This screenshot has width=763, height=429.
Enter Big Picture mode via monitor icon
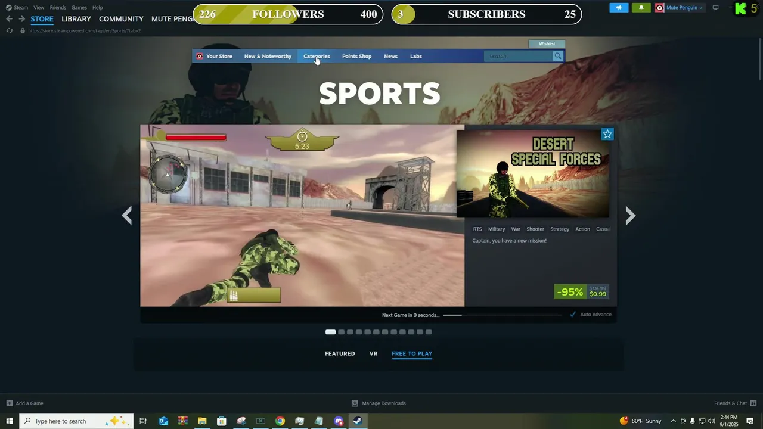pos(715,8)
